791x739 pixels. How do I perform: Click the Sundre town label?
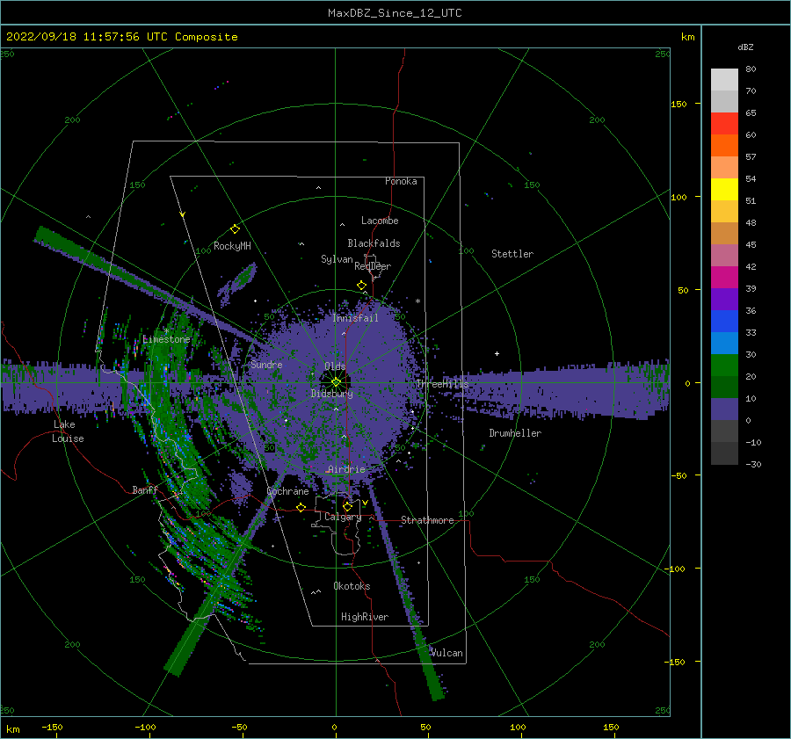[x=266, y=364]
